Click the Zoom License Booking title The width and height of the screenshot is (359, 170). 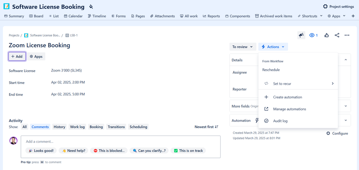pos(39,45)
